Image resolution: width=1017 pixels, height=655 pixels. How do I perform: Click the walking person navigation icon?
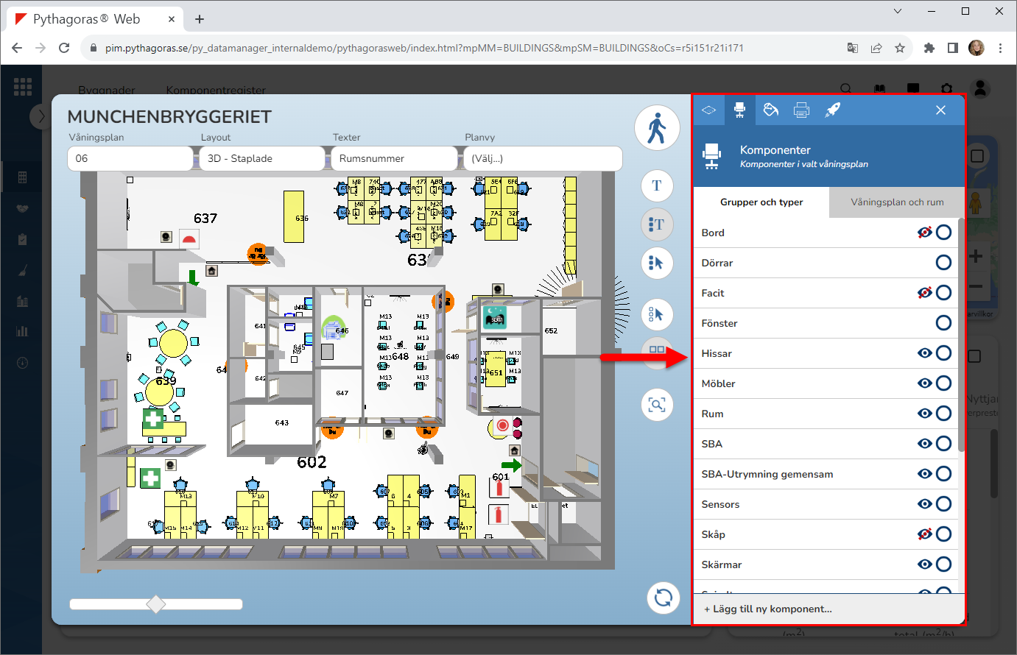pyautogui.click(x=656, y=129)
